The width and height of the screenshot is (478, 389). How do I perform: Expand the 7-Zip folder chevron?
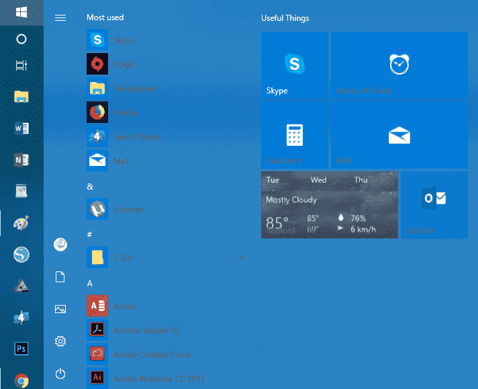(241, 257)
